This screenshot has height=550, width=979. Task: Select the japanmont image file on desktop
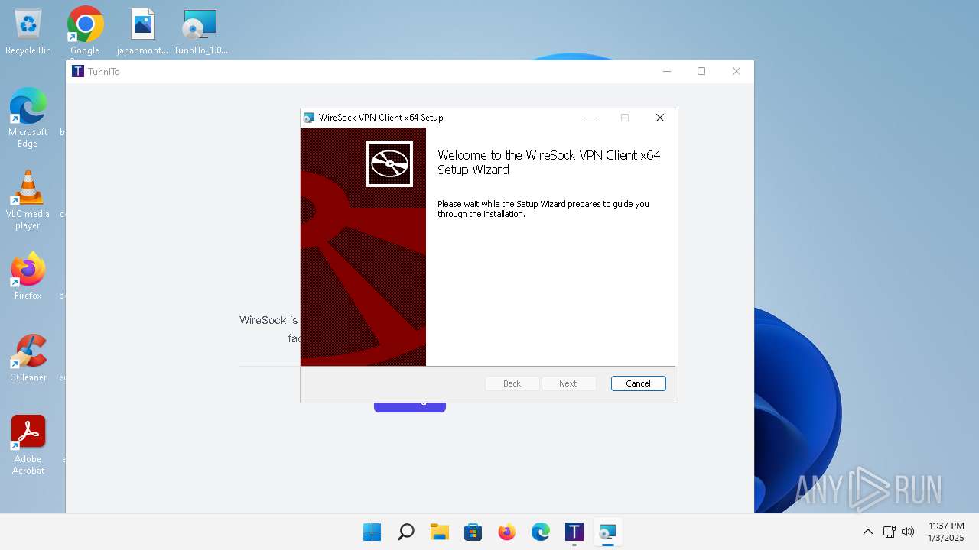point(143,32)
